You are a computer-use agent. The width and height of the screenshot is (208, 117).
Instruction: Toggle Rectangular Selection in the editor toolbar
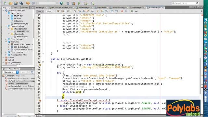(92, 11)
